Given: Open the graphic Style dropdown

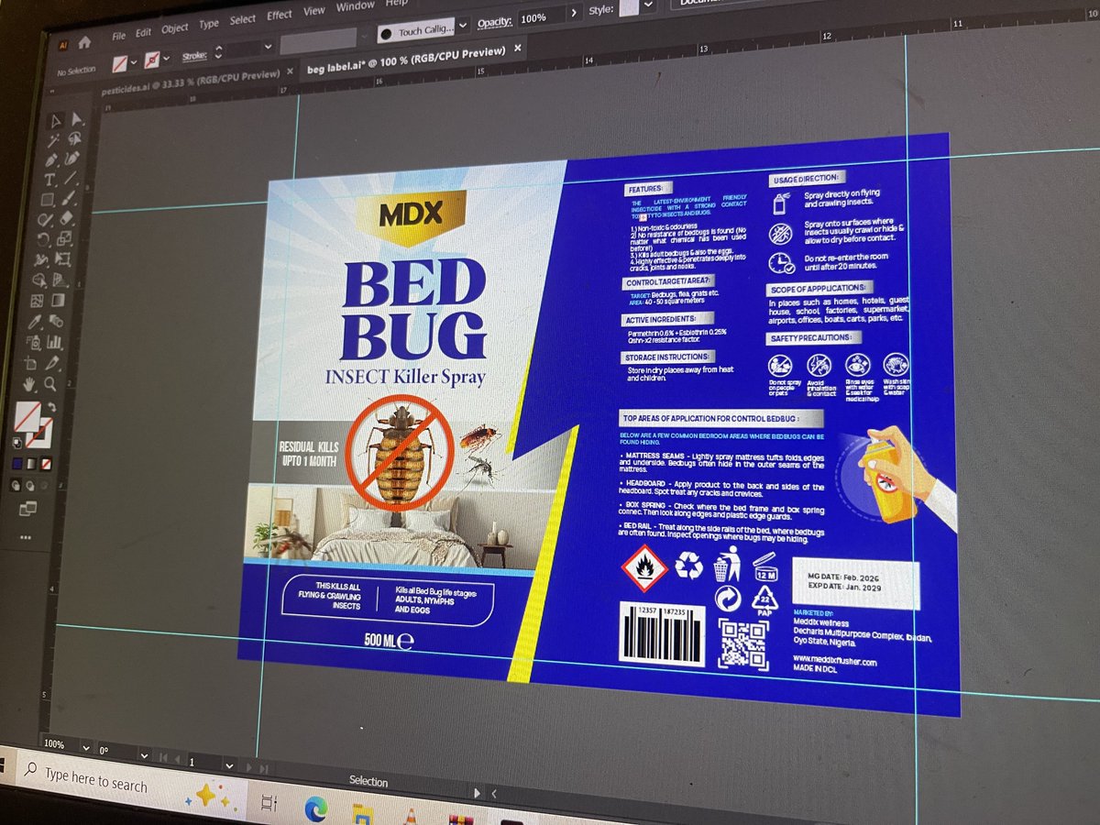Looking at the screenshot, I should [649, 5].
